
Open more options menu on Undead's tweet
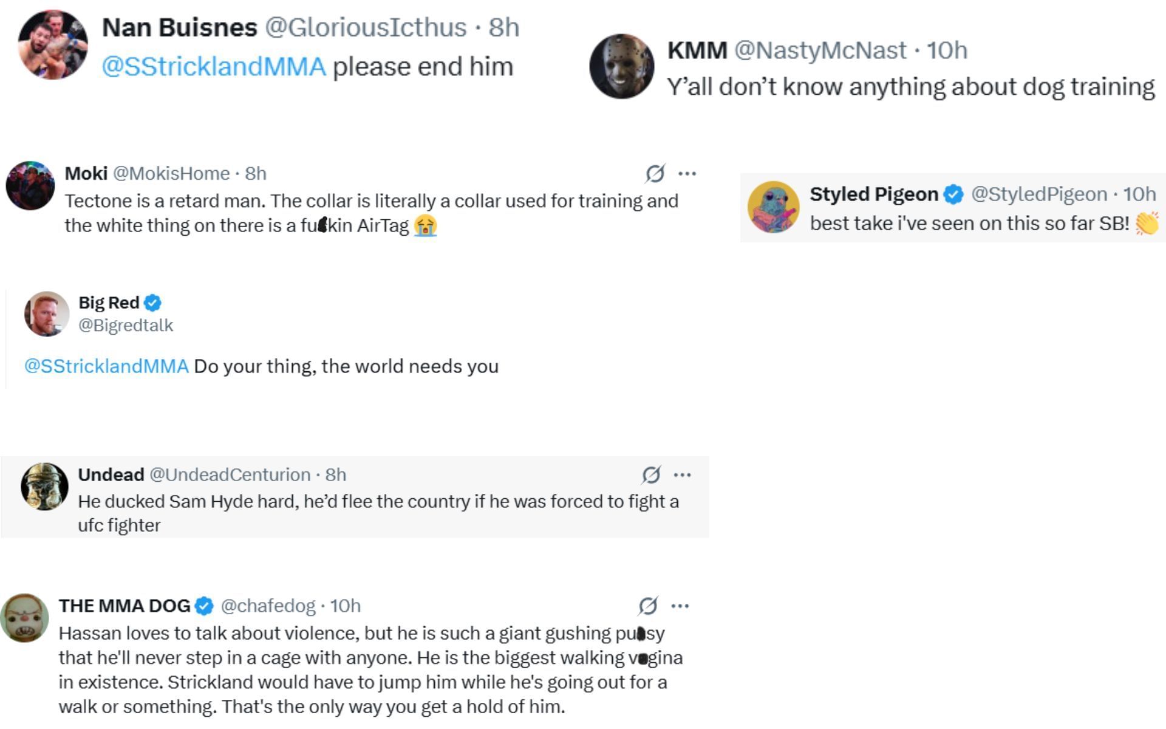click(x=683, y=474)
